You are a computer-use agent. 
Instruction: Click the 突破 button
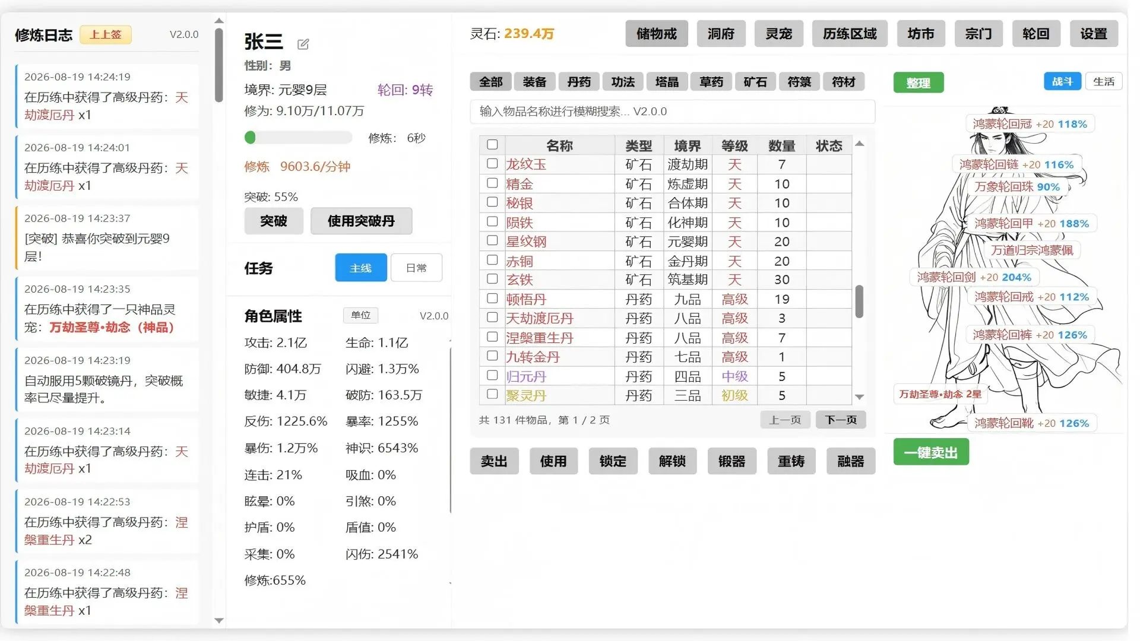pos(274,221)
